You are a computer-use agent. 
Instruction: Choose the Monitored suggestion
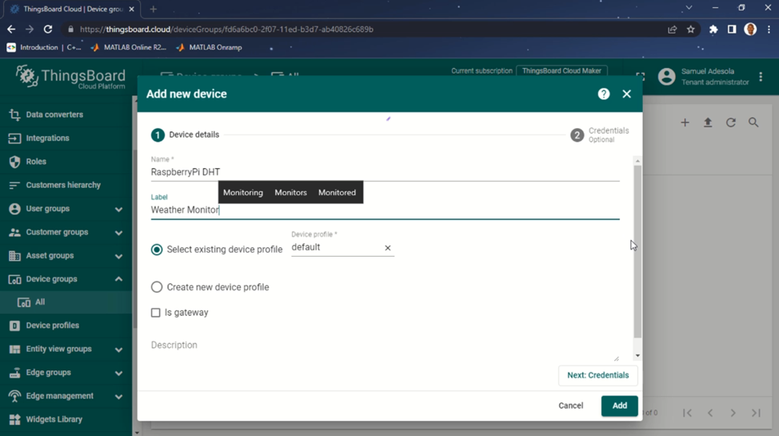(x=337, y=192)
